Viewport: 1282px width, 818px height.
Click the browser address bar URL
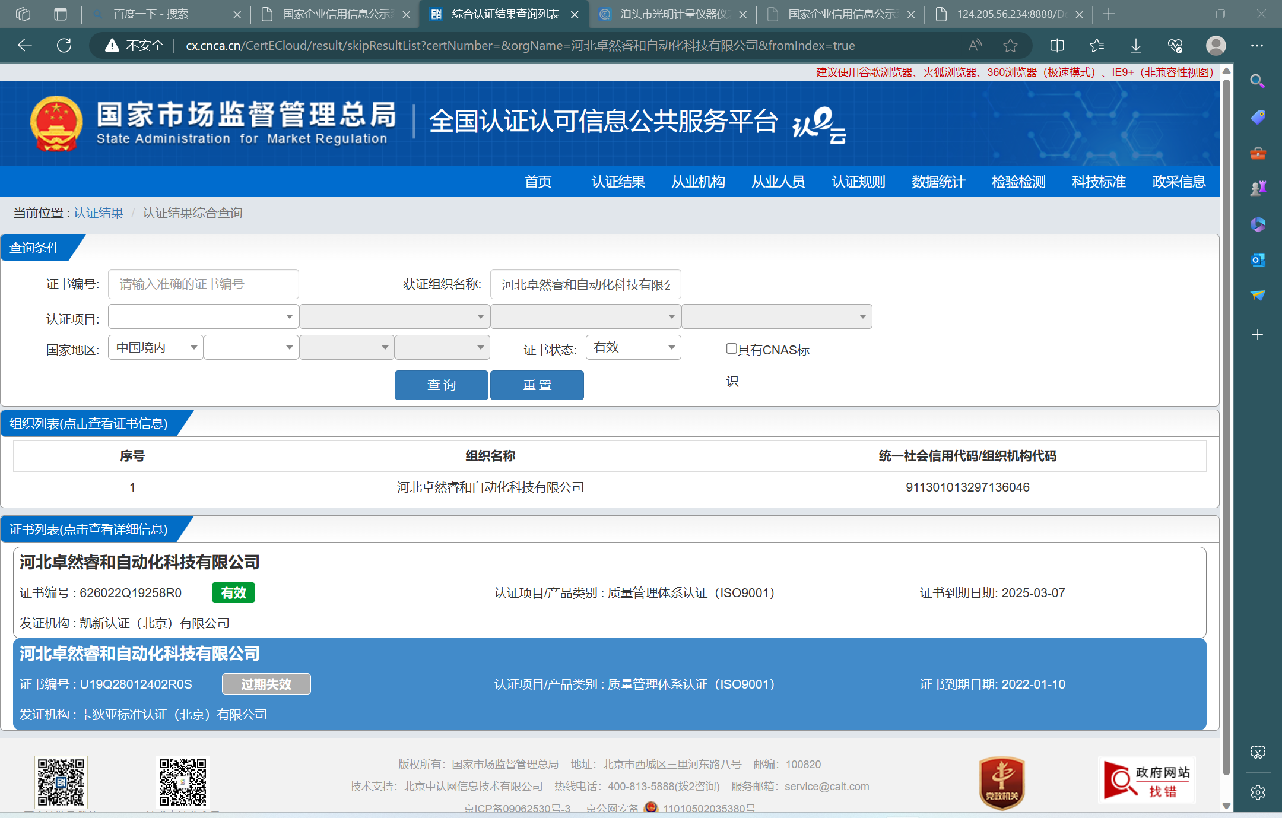click(520, 46)
